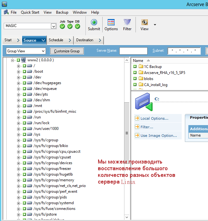Click the arrow icon beside Use Image Option
Screen dimensions: 208x221
[137, 136]
